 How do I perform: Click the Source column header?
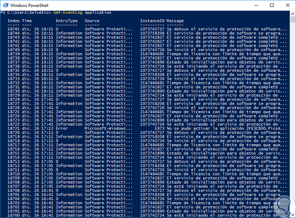coord(92,21)
